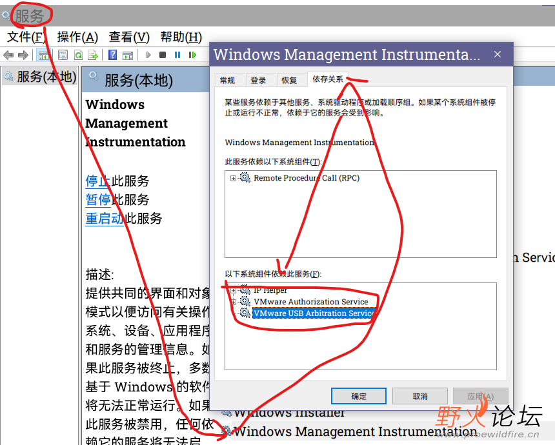
Task: Click the Restart service icon
Action: pyautogui.click(x=192, y=55)
